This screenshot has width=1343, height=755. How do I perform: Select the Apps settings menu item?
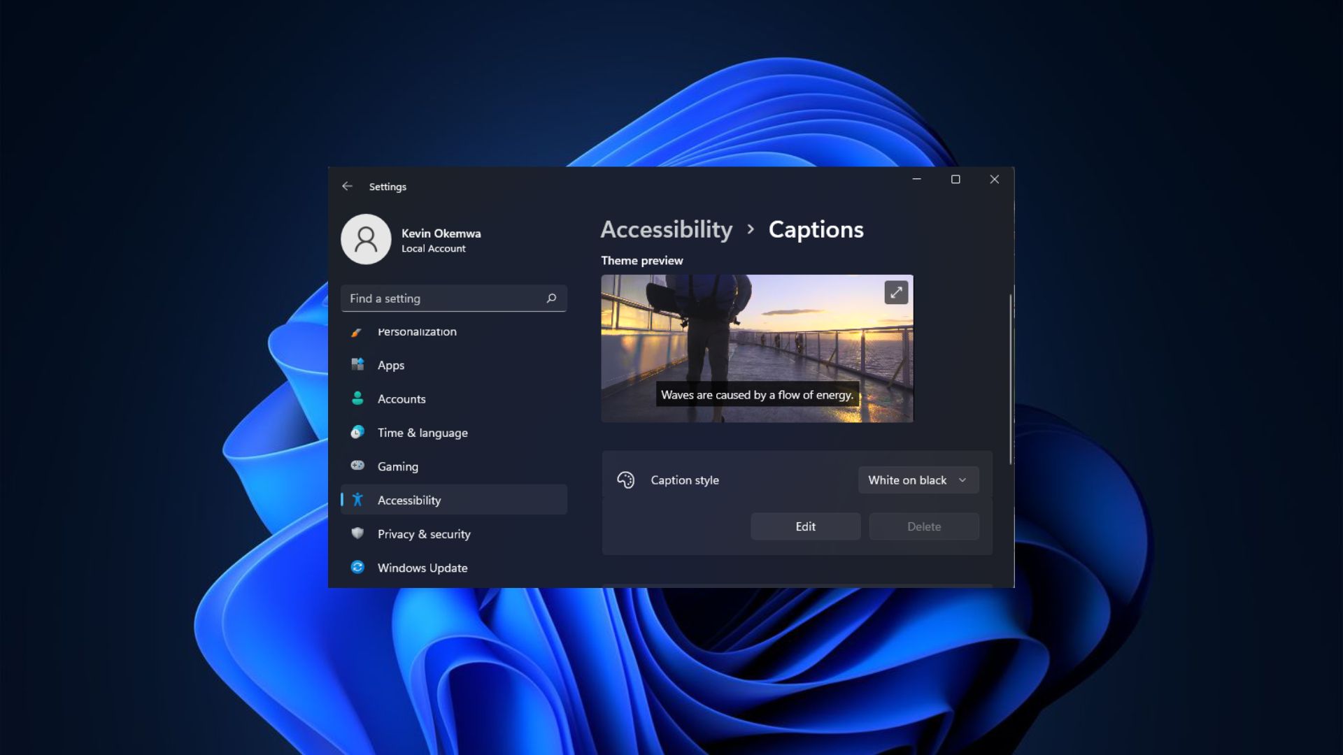[390, 365]
